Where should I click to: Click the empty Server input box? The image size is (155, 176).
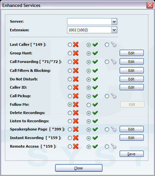click(x=89, y=21)
